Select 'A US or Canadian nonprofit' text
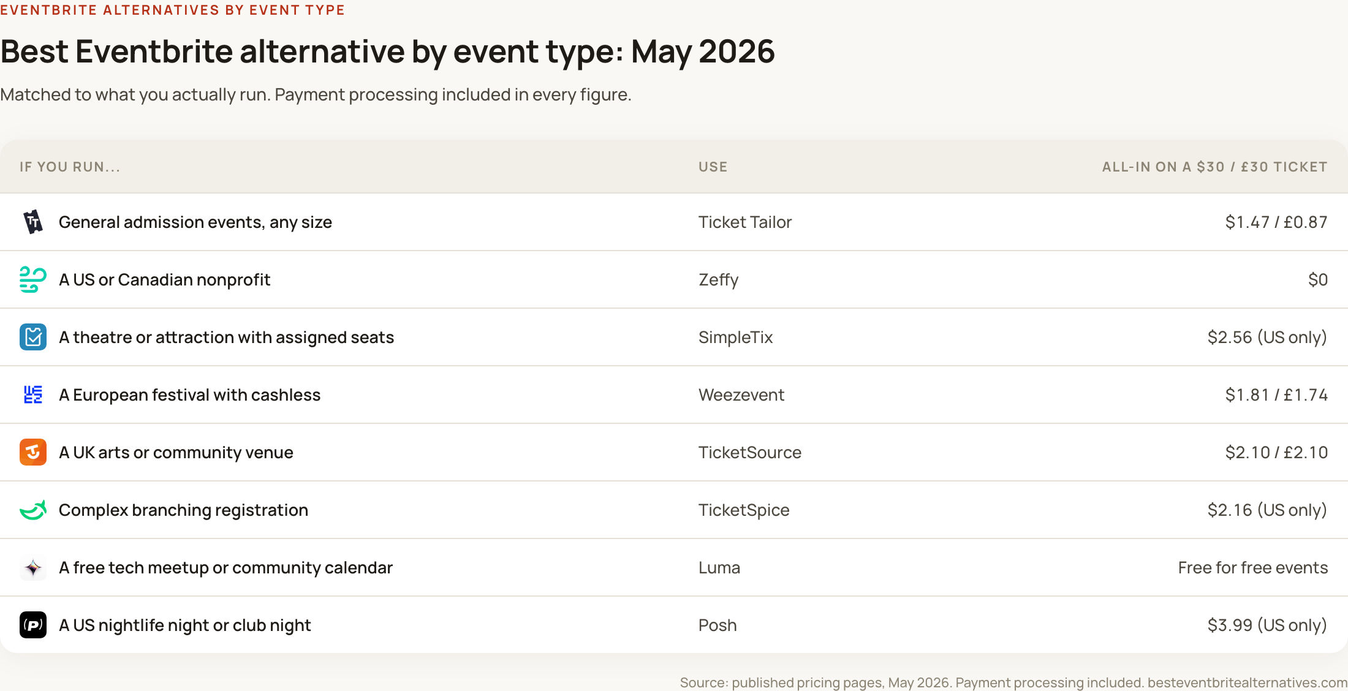Image resolution: width=1348 pixels, height=691 pixels. coord(164,280)
